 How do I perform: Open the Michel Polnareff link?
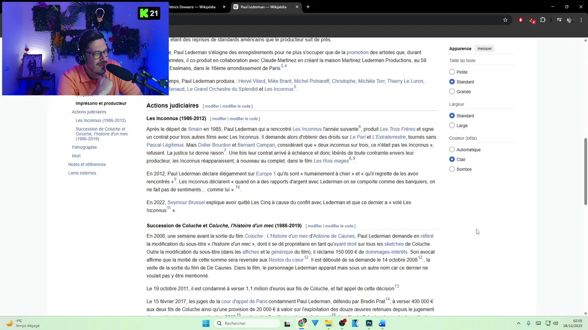311,81
